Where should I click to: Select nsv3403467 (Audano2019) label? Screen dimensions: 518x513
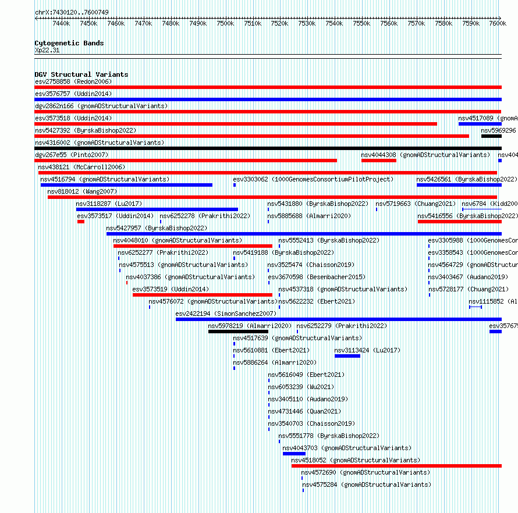pyautogui.click(x=468, y=277)
